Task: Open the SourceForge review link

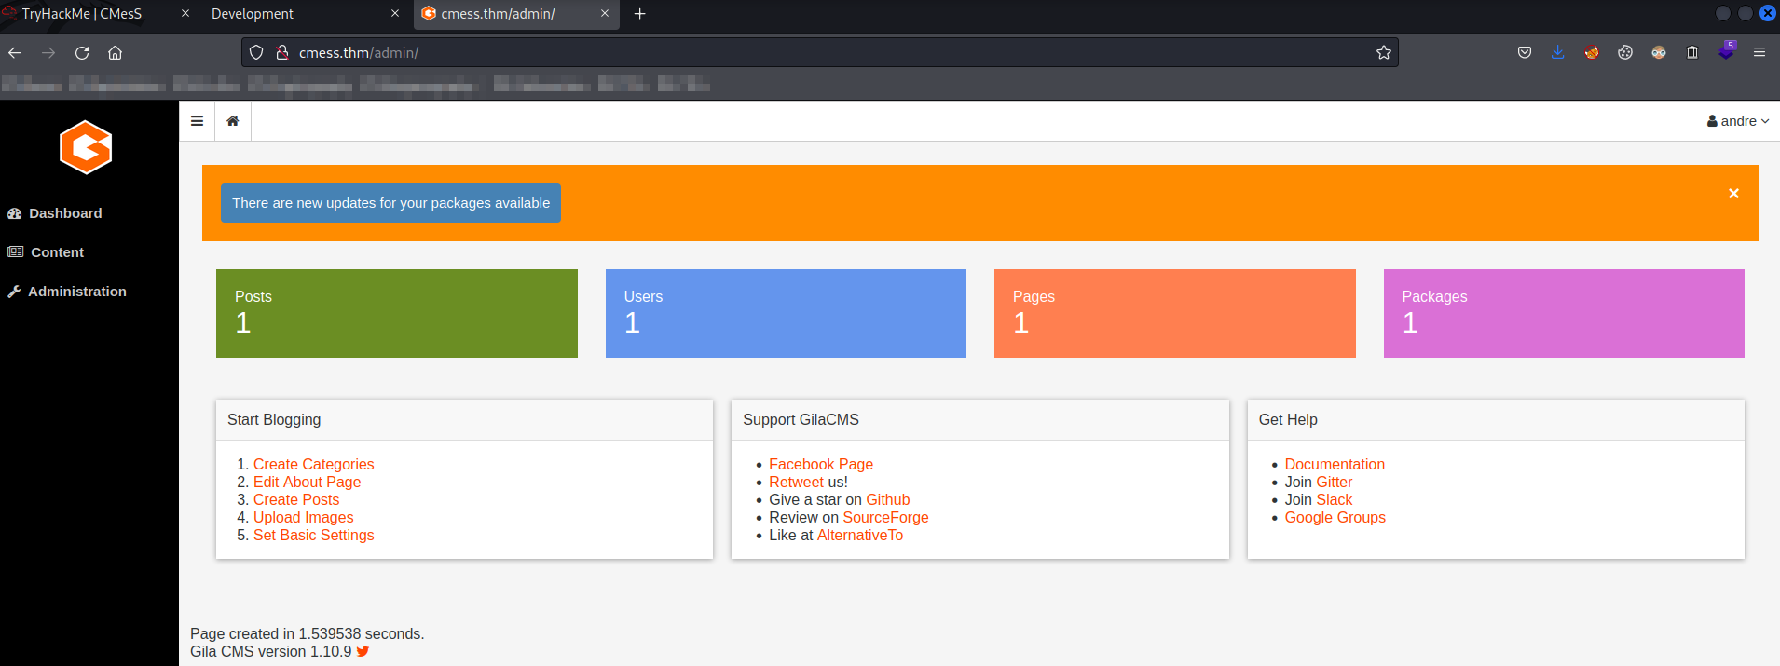Action: [885, 517]
